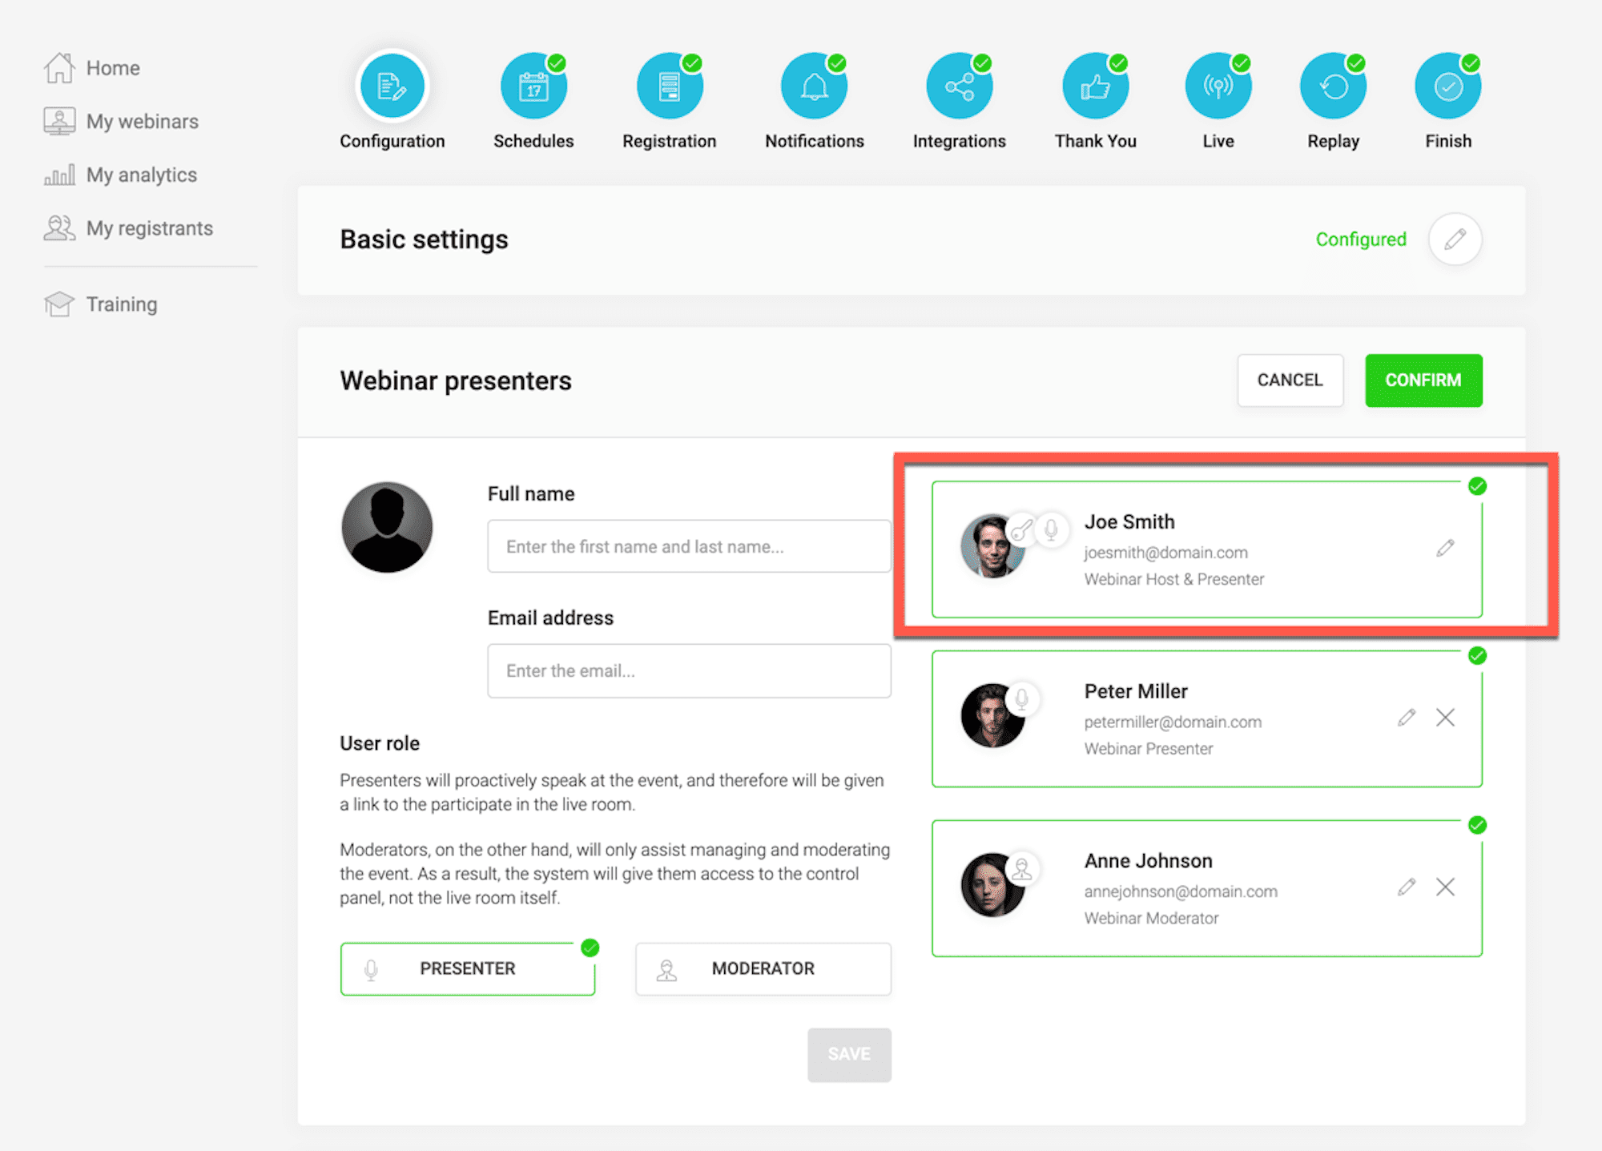Click the remove X icon for Peter Miller
This screenshot has width=1602, height=1151.
(1447, 717)
